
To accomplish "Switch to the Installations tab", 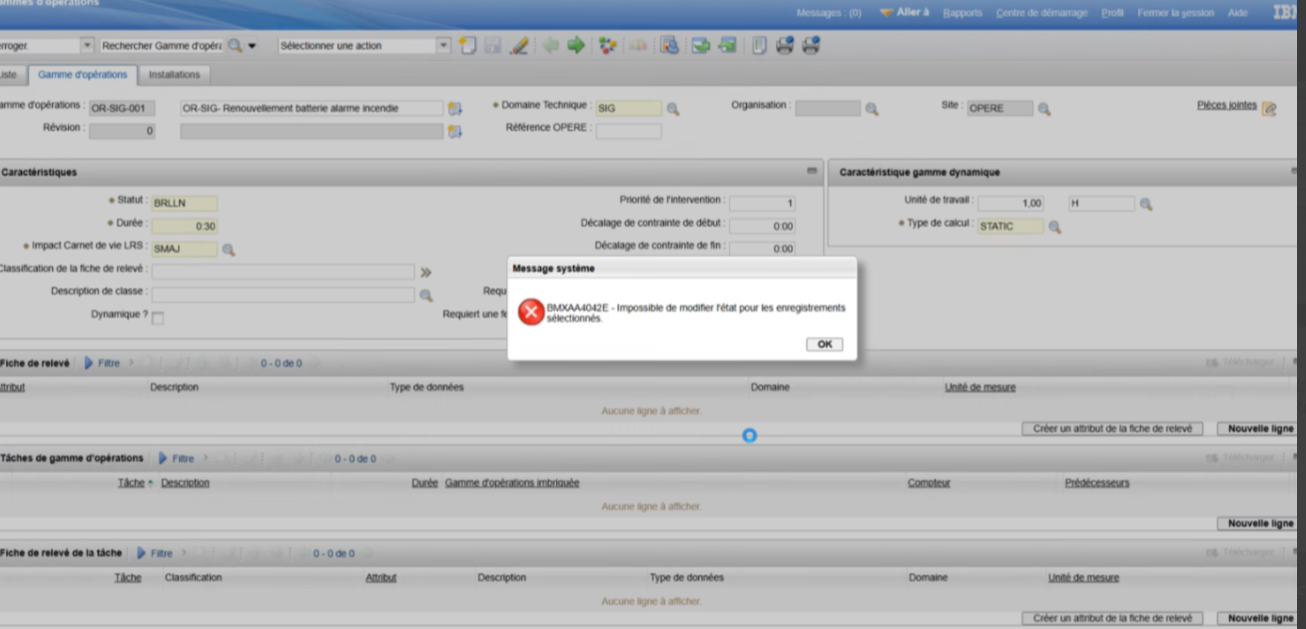I will (175, 75).
